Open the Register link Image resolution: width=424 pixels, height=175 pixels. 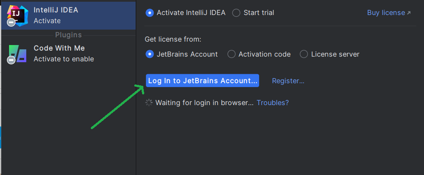288,81
